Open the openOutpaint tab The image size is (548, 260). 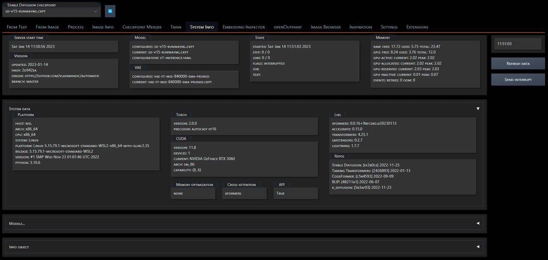[x=287, y=27]
